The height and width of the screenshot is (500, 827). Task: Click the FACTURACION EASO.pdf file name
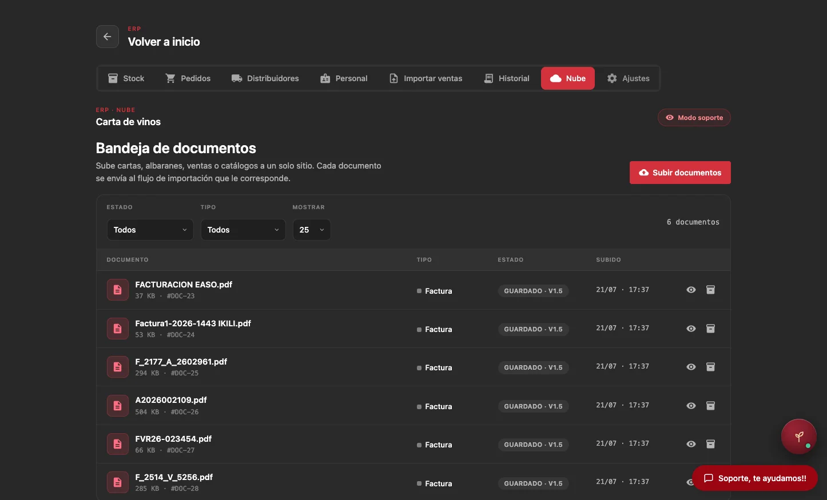pos(184,285)
